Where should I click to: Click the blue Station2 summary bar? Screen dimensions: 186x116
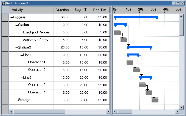(x=139, y=47)
